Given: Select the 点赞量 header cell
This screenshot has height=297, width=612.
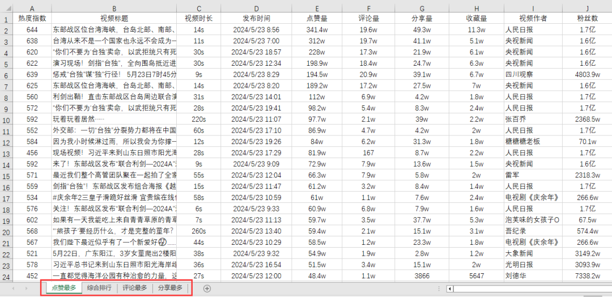Looking at the screenshot, I should pos(317,19).
